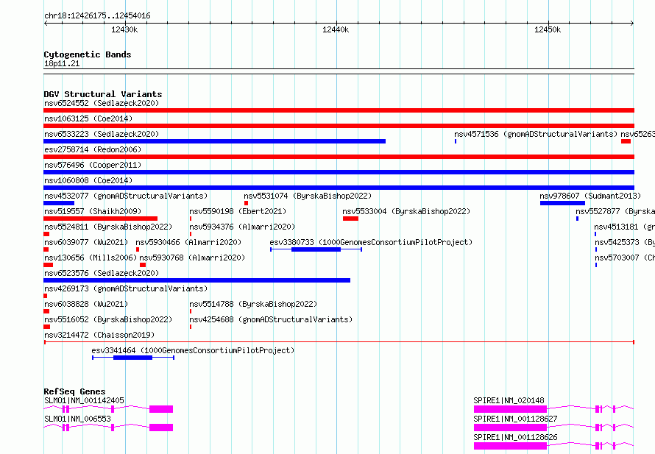Select nsv576496 (Cooper2011) variant label
The width and height of the screenshot is (655, 454).
[93, 165]
